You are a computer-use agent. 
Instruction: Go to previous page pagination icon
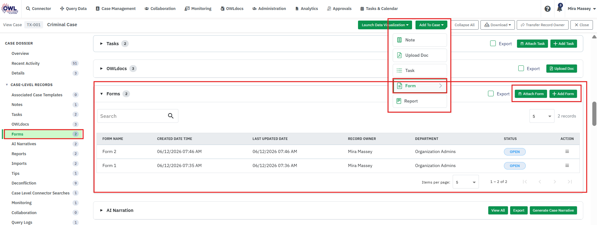540,182
